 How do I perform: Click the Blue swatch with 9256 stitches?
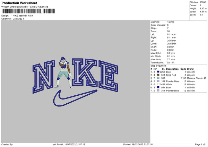click(x=158, y=72)
